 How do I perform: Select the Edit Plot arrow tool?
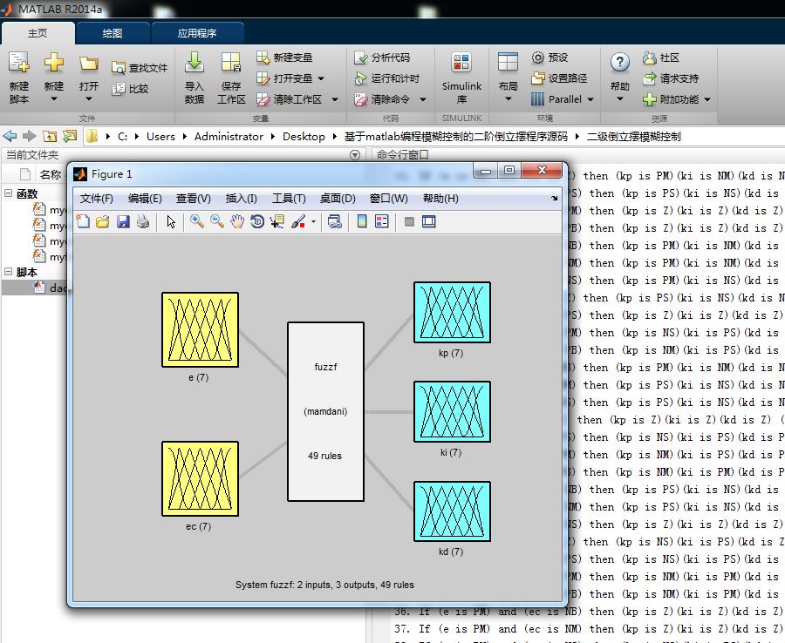point(171,221)
